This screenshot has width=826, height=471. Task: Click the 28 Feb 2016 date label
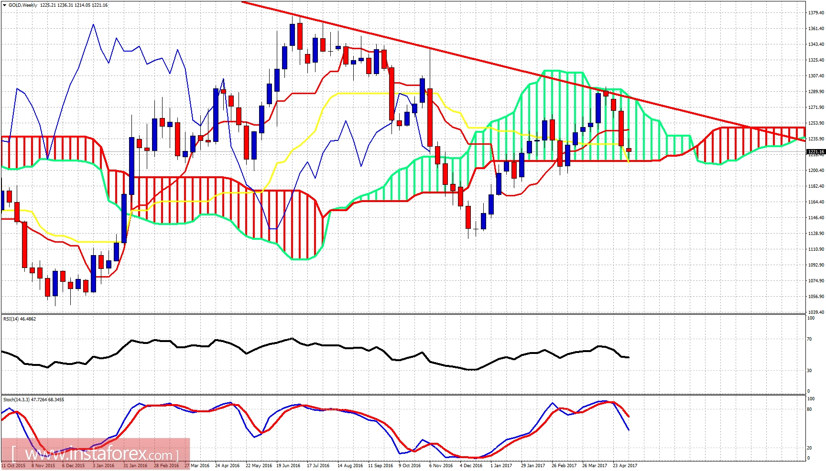tap(166, 466)
